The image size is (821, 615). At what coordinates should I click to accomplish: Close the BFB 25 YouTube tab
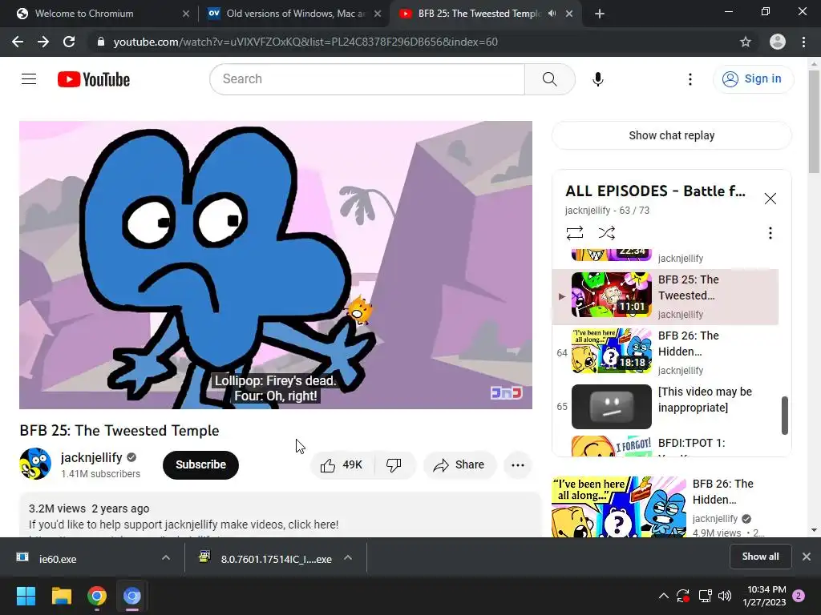tap(569, 14)
